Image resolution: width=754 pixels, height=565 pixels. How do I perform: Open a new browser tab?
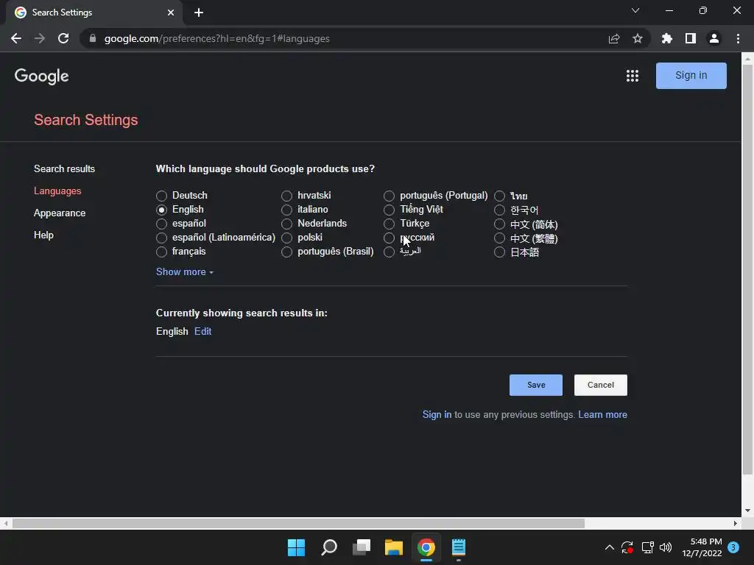(199, 13)
